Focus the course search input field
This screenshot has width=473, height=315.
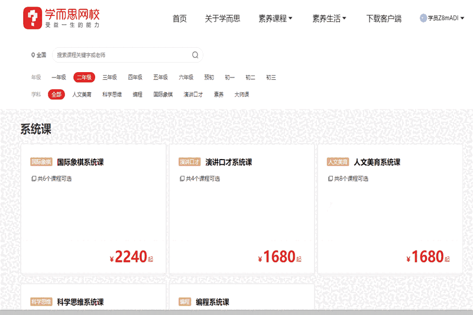pyautogui.click(x=128, y=55)
